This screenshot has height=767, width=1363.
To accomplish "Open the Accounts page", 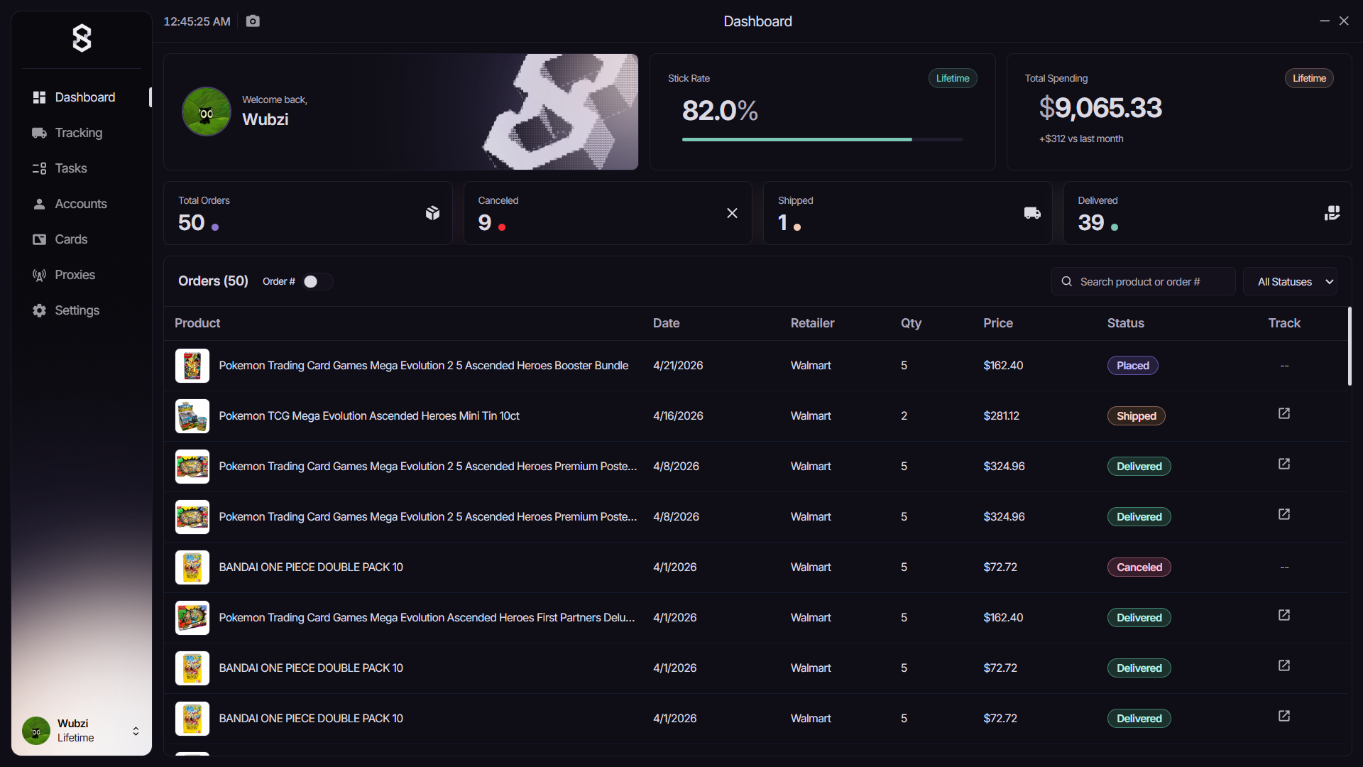I will click(x=82, y=204).
